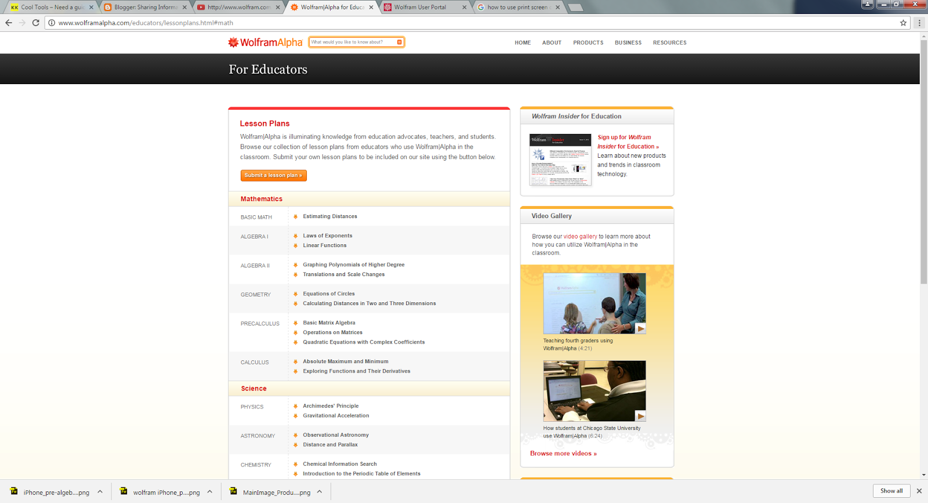Open the Gravitational Acceleration lesson

[x=336, y=415]
